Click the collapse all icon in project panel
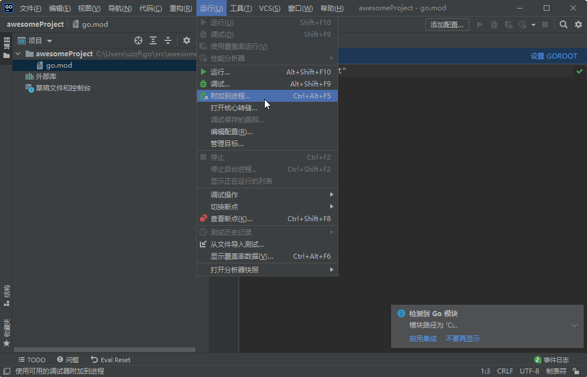The height and width of the screenshot is (377, 587). pyautogui.click(x=168, y=40)
